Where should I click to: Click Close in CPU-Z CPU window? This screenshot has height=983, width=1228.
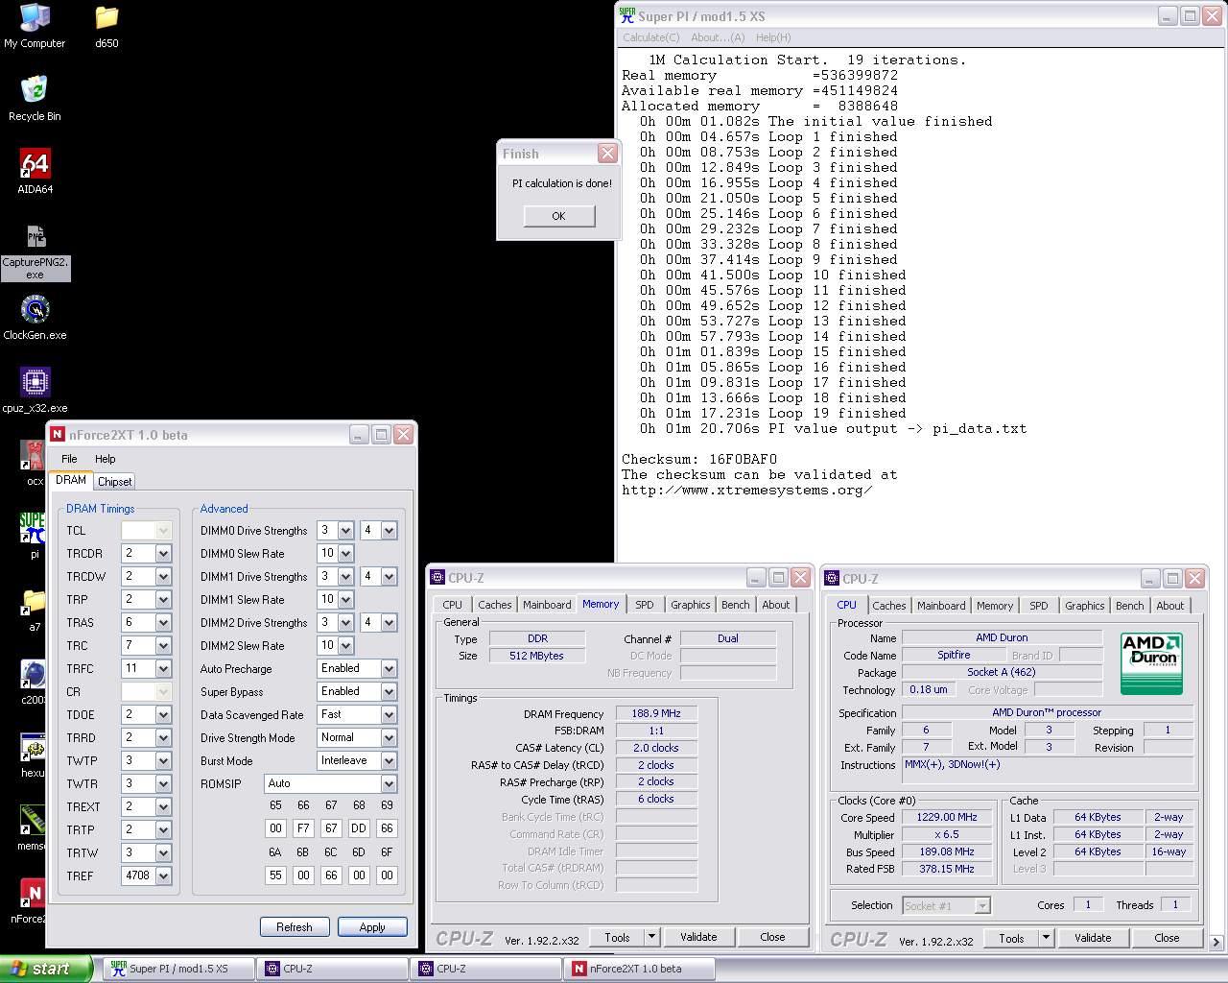pos(1167,938)
